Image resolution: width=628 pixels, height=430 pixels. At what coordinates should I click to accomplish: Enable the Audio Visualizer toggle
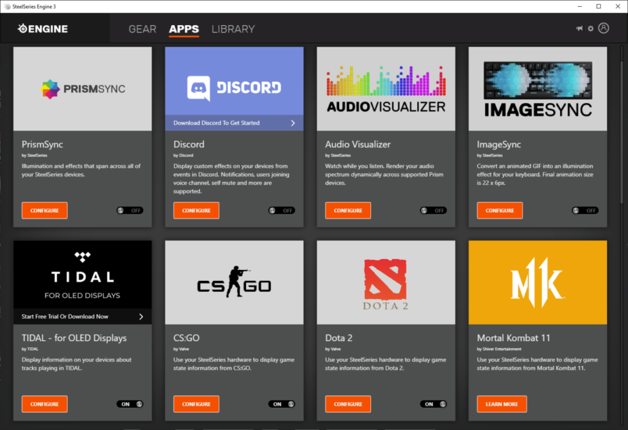(434, 210)
